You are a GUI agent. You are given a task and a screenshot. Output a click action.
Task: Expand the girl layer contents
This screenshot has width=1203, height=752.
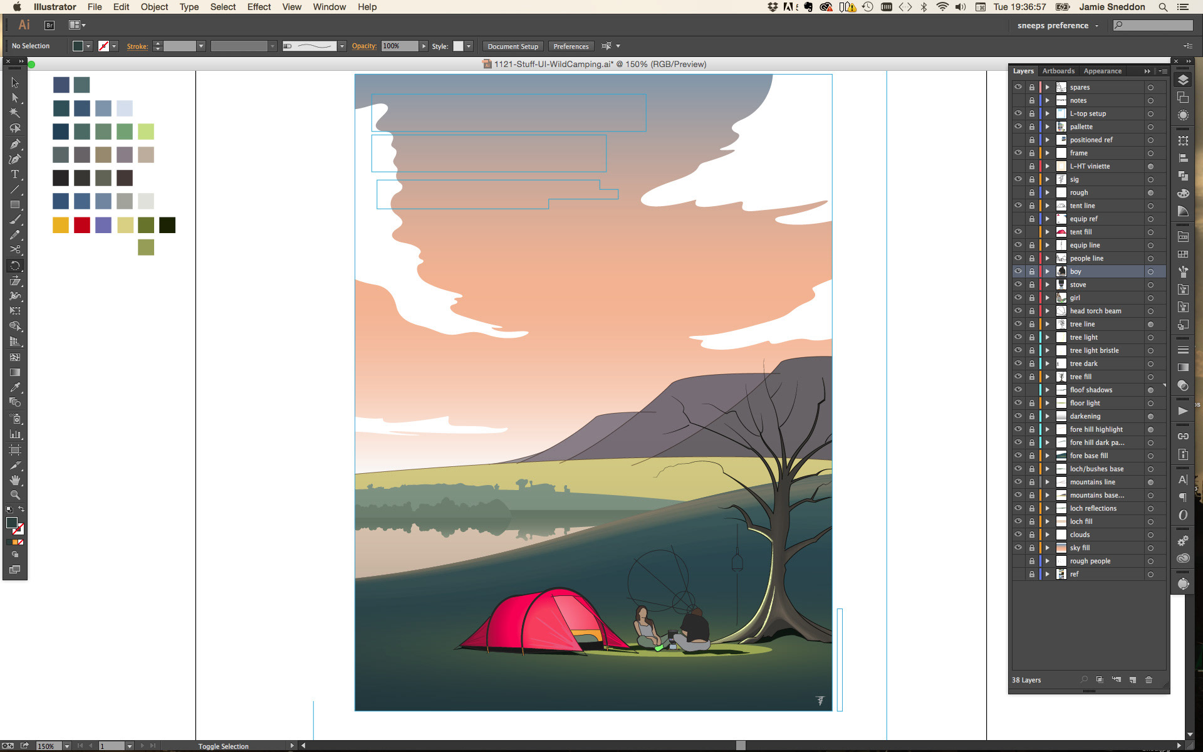[x=1047, y=298]
